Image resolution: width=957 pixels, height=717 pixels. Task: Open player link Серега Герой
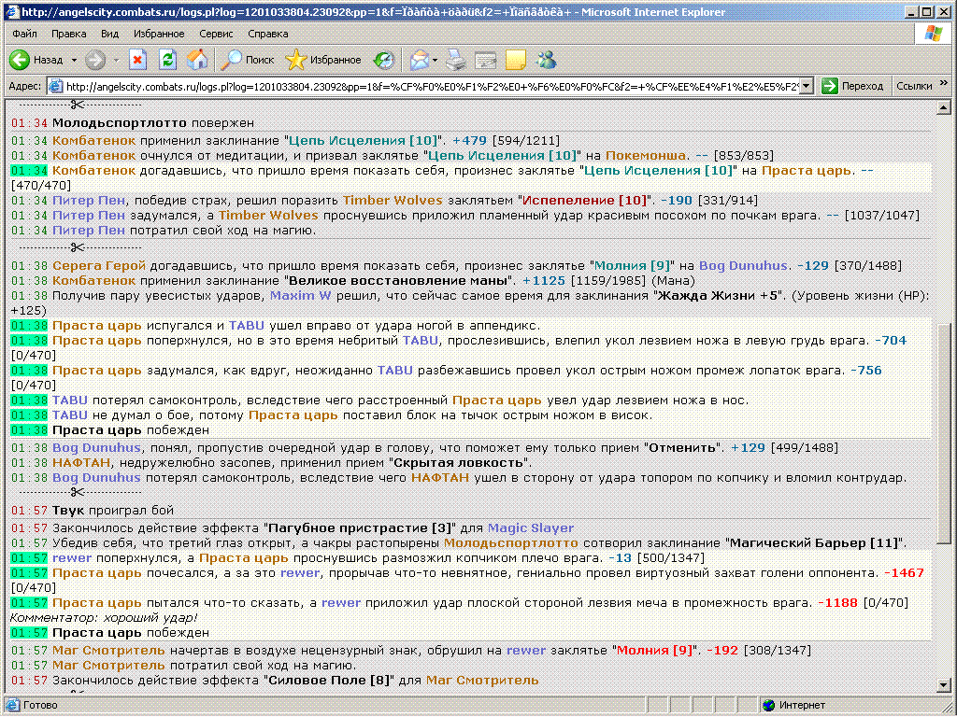pyautogui.click(x=99, y=266)
